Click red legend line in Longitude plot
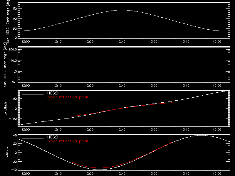 click(33, 98)
